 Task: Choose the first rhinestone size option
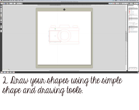tap(133, 16)
